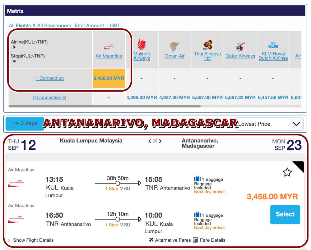
Task: Open the Thai Airways Intl link
Action: [x=207, y=56]
